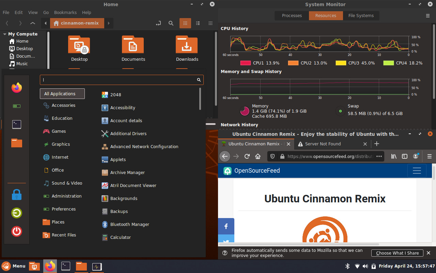Click the Bluetooth icon in system tray
The image size is (436, 273).
pyautogui.click(x=347, y=266)
